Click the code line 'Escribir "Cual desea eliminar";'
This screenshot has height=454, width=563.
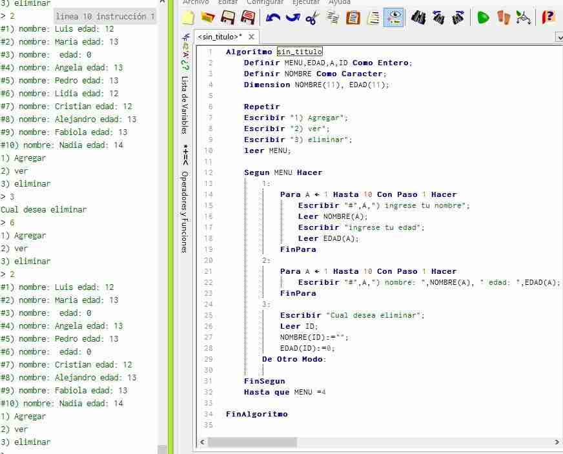coord(353,315)
